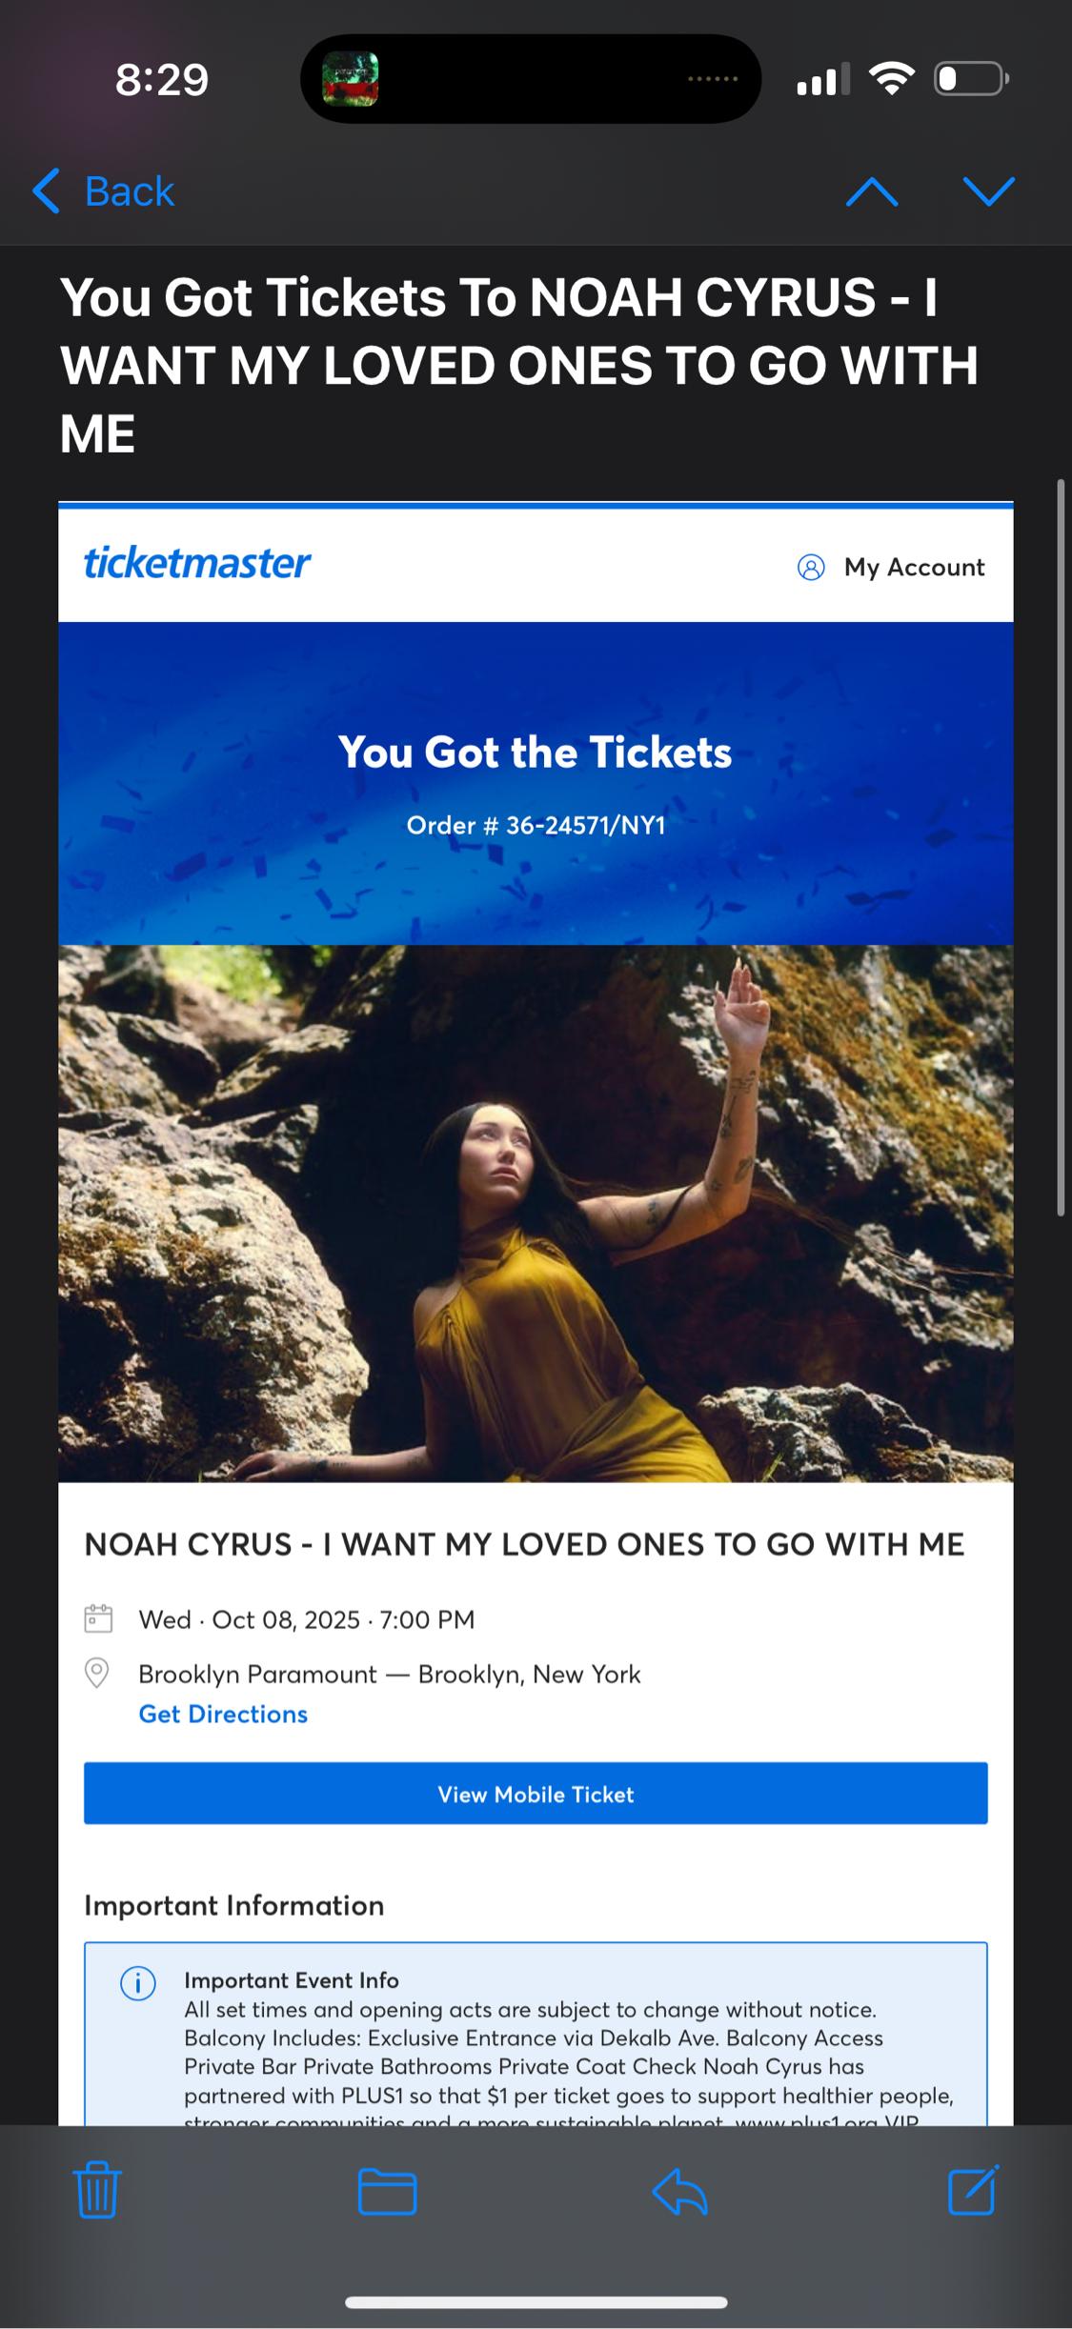Click the email scrollbar indicator
The image size is (1072, 2329).
click(x=1061, y=847)
